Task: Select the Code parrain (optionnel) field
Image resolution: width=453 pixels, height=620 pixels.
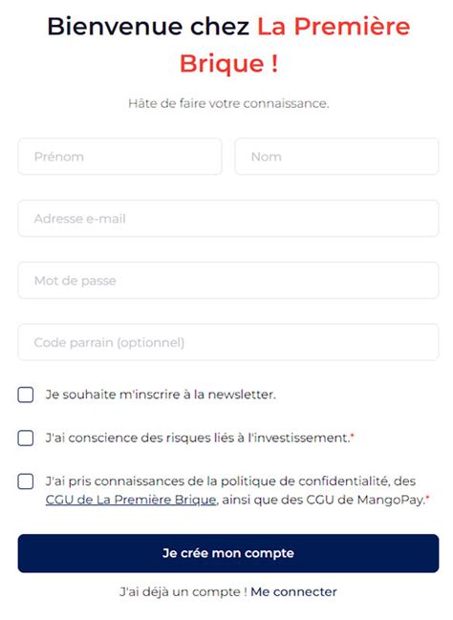Action: [x=228, y=342]
